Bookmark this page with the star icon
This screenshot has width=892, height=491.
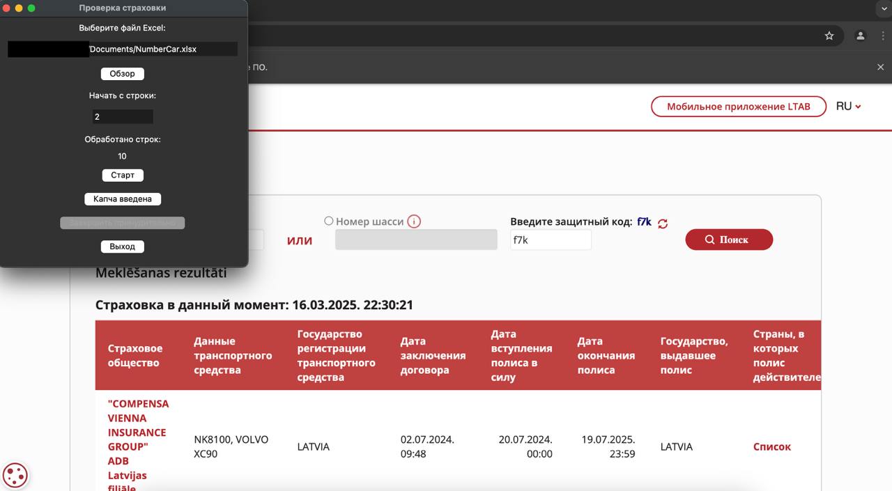click(x=829, y=36)
